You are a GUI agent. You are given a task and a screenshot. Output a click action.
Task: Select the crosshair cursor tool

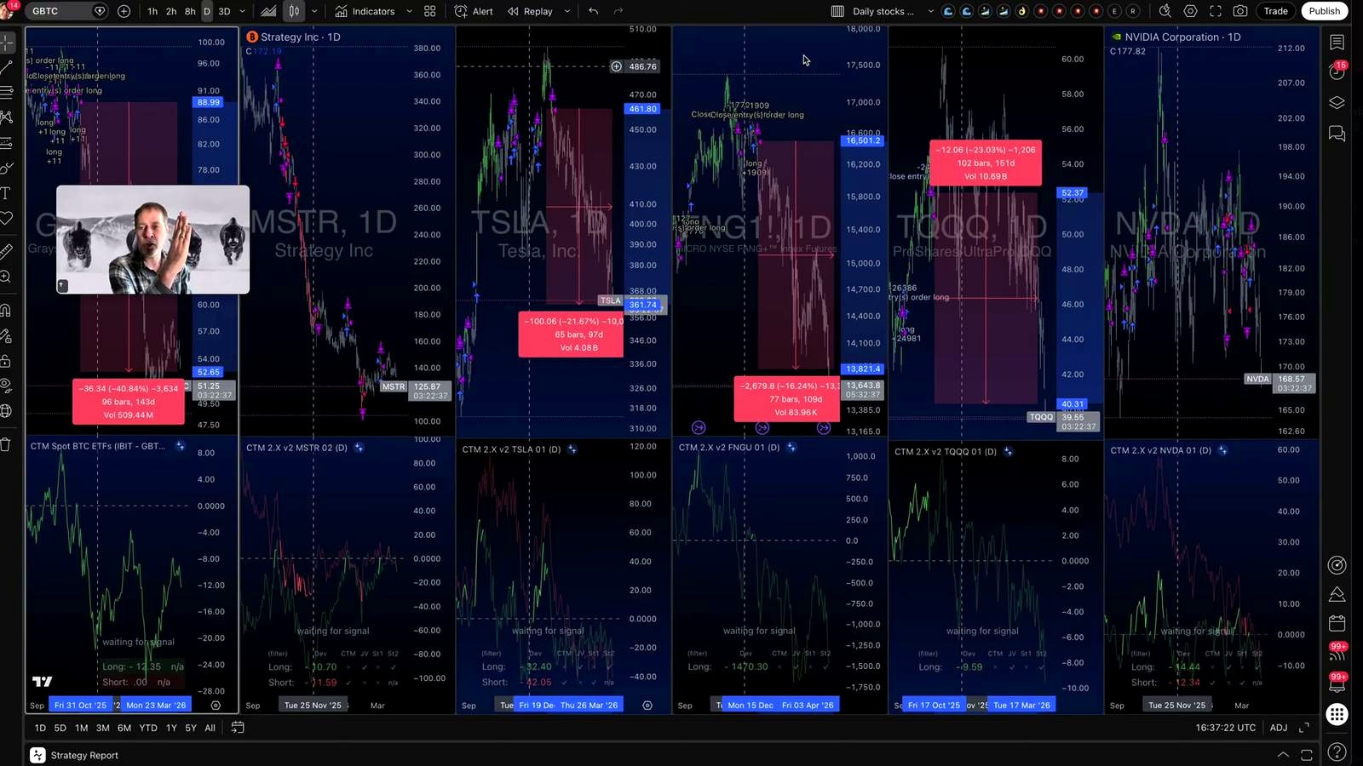click(x=6, y=41)
